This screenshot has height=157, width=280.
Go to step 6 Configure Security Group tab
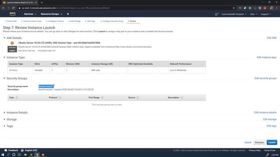pos(112,21)
